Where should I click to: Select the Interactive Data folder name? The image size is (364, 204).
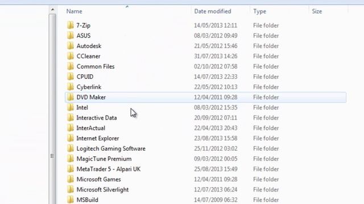[x=97, y=118]
